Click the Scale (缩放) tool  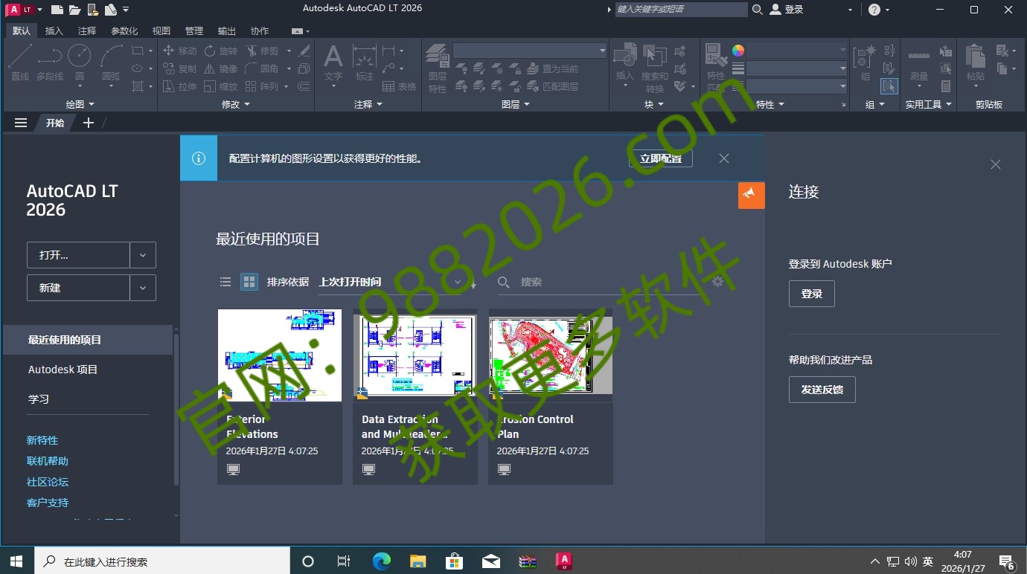(221, 86)
